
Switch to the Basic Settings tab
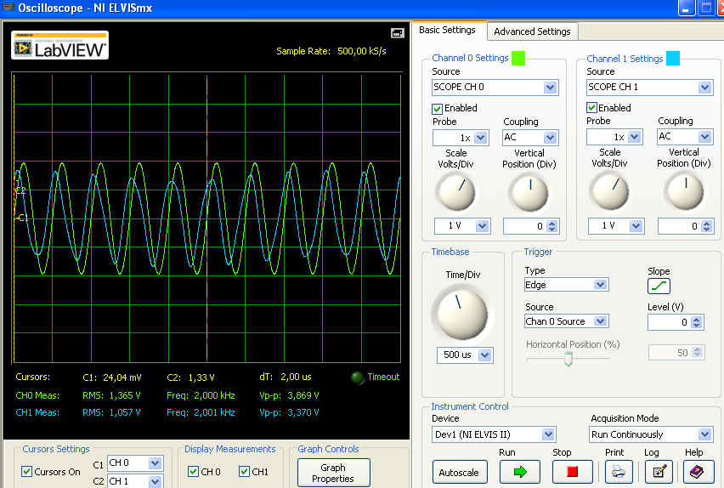447,30
